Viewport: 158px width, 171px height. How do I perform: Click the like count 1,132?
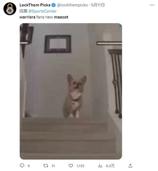point(80,166)
